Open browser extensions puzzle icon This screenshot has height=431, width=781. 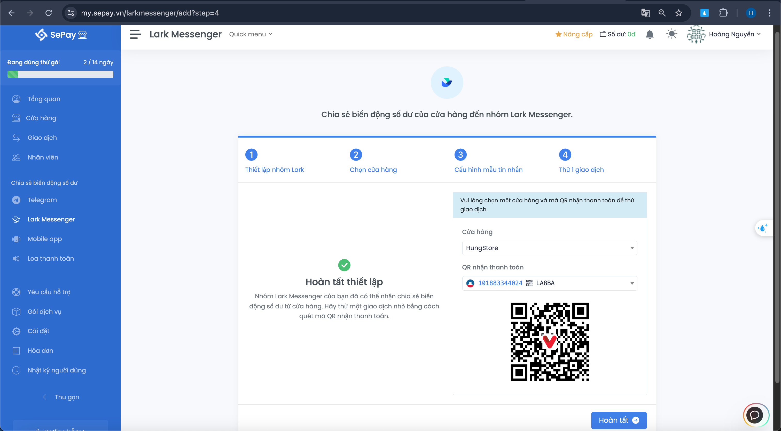point(723,13)
